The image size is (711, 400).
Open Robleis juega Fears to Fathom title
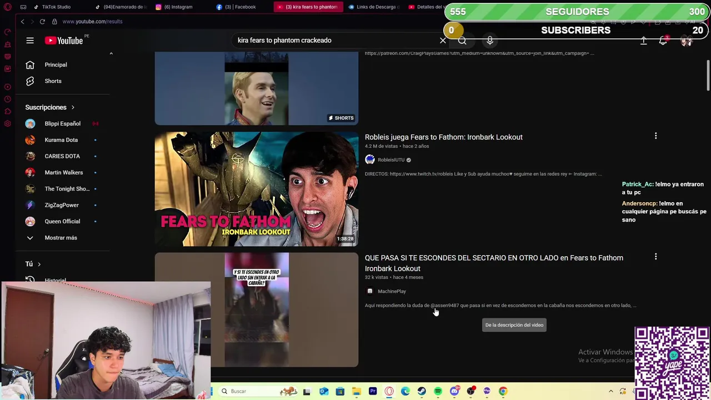click(443, 137)
